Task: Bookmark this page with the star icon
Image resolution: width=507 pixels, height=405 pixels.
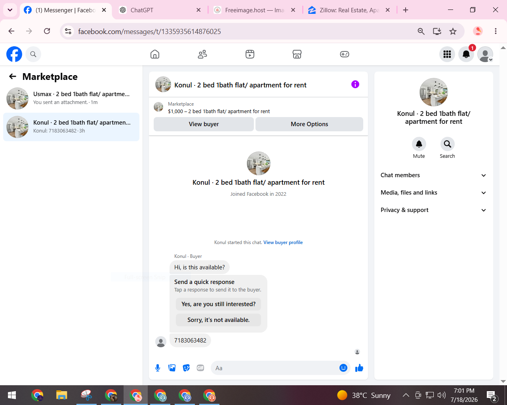Action: pos(453,31)
